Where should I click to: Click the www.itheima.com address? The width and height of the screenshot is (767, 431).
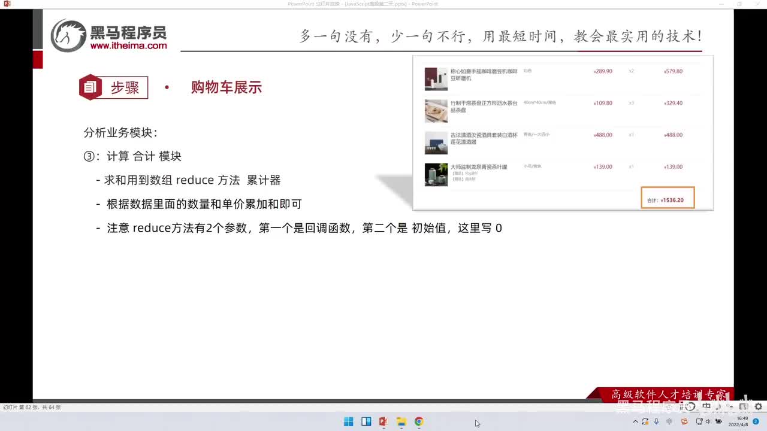(128, 45)
